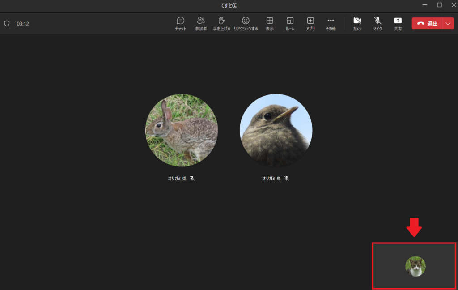Click the オリガミ 兎 participant name
Viewport: 458px width, 290px height.
click(177, 178)
